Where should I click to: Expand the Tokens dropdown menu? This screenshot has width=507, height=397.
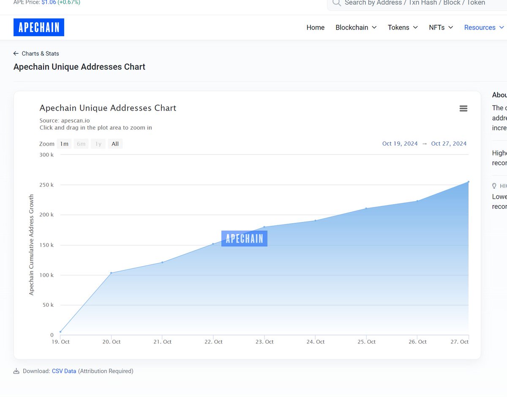[403, 27]
